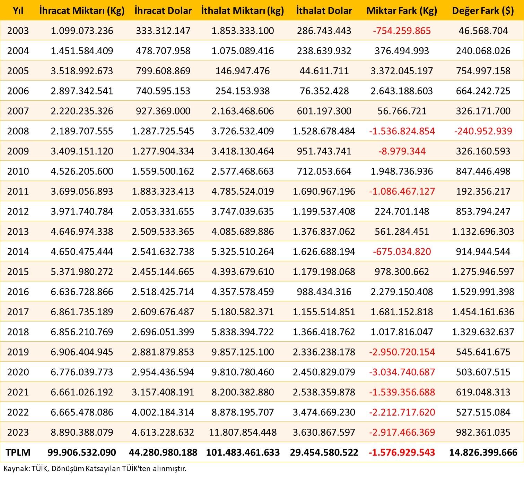Viewport: 524px width, 477px height.
Task: Click the İhracat Dolar column header
Action: click(x=163, y=10)
